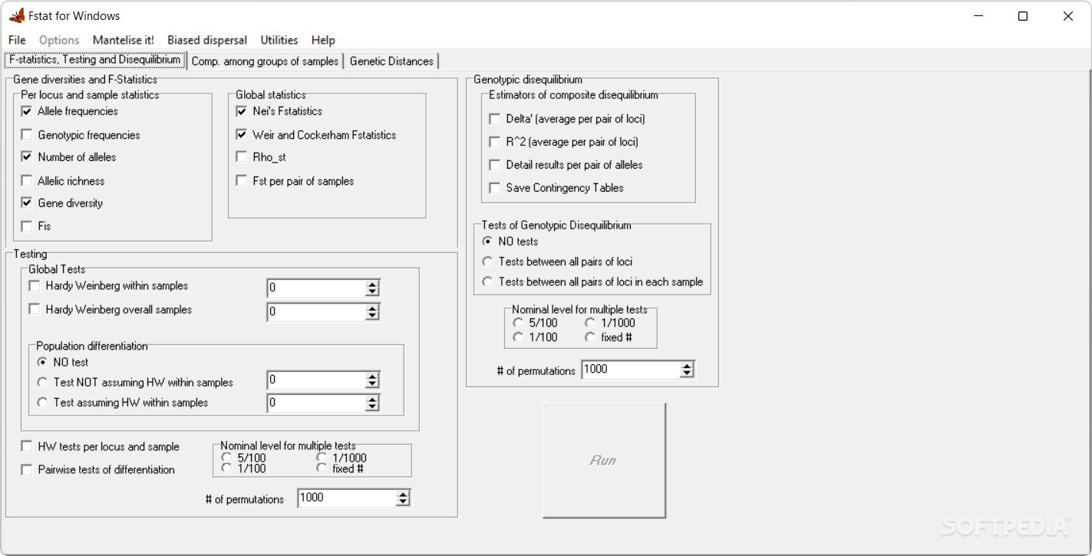Screen dimensions: 1092x556
Task: Select Test assuming HW within samples
Action: 42,402
